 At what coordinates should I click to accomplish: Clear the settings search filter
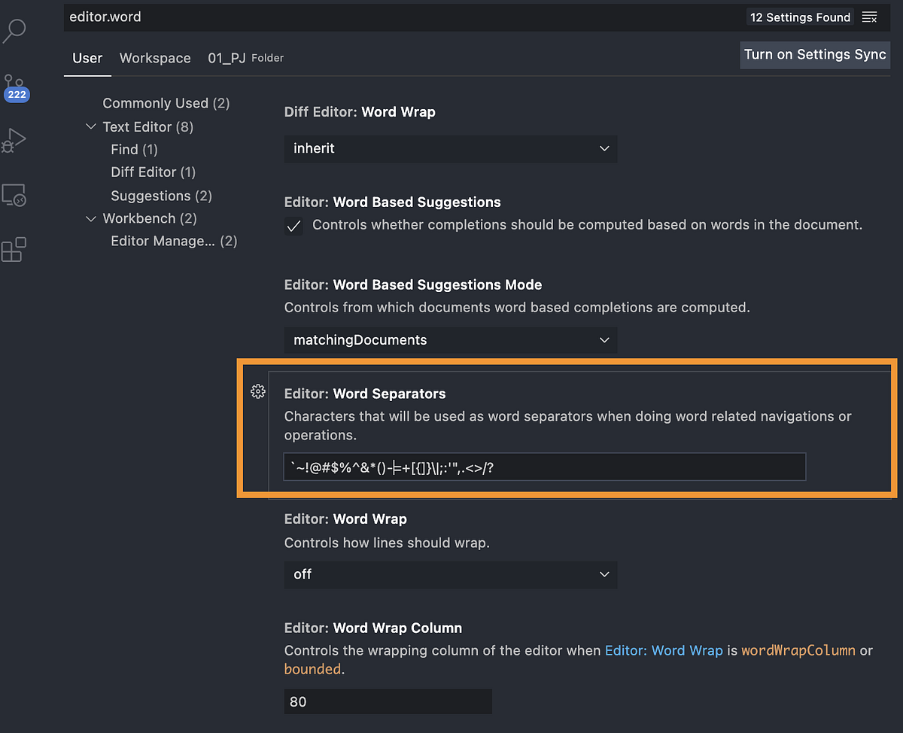[870, 17]
